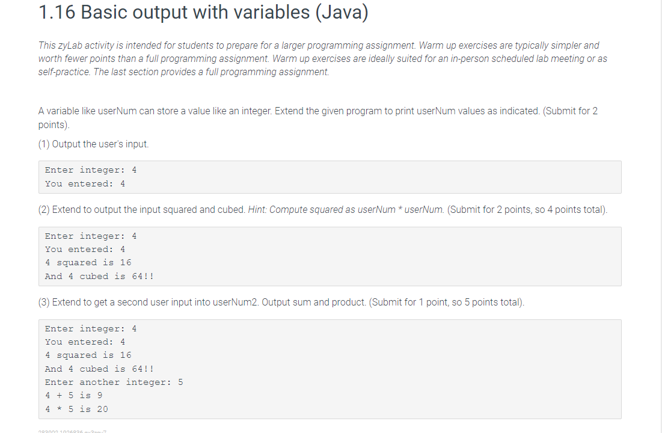The width and height of the screenshot is (662, 433).
Task: Click the "1.16 Basic output with variables (Java)" heading
Action: pyautogui.click(x=203, y=12)
